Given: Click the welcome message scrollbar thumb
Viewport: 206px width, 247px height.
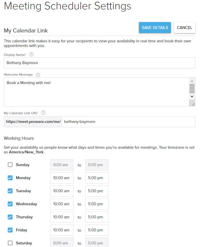Looking at the screenshot, I should coord(192,88).
